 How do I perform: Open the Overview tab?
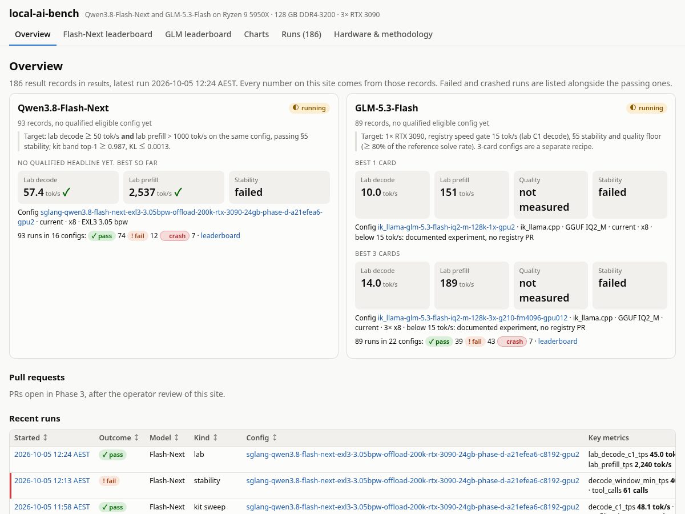[x=33, y=34]
